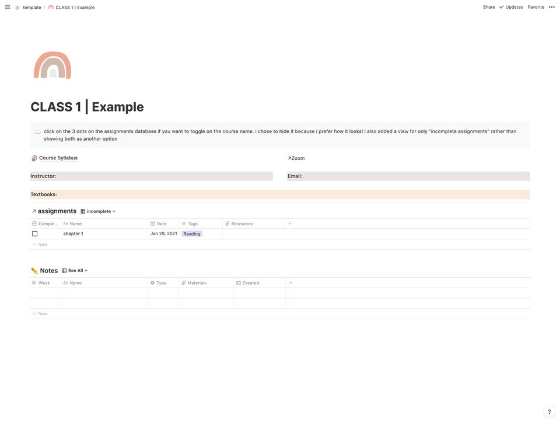Click the Email field
This screenshot has height=422, width=560.
point(408,176)
